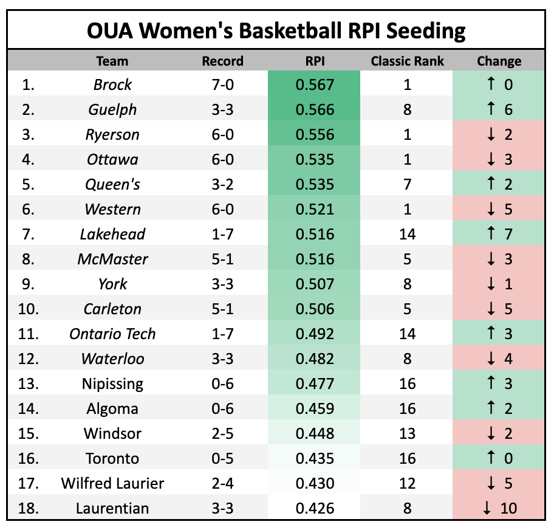Select the Change column header
The width and height of the screenshot is (554, 530).
(499, 61)
